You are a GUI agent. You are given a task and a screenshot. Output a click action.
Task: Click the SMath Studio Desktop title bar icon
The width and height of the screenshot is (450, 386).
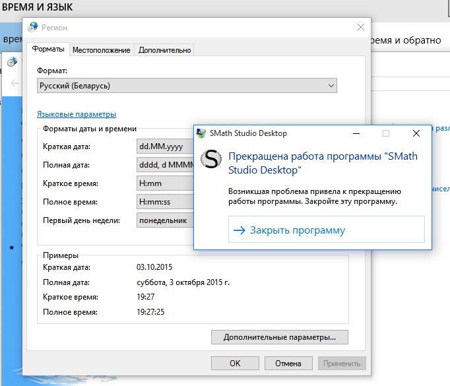pyautogui.click(x=201, y=133)
